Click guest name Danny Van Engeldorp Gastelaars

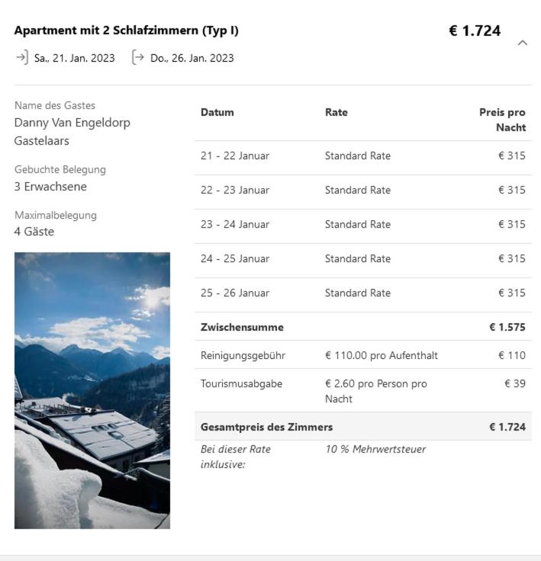click(x=72, y=132)
